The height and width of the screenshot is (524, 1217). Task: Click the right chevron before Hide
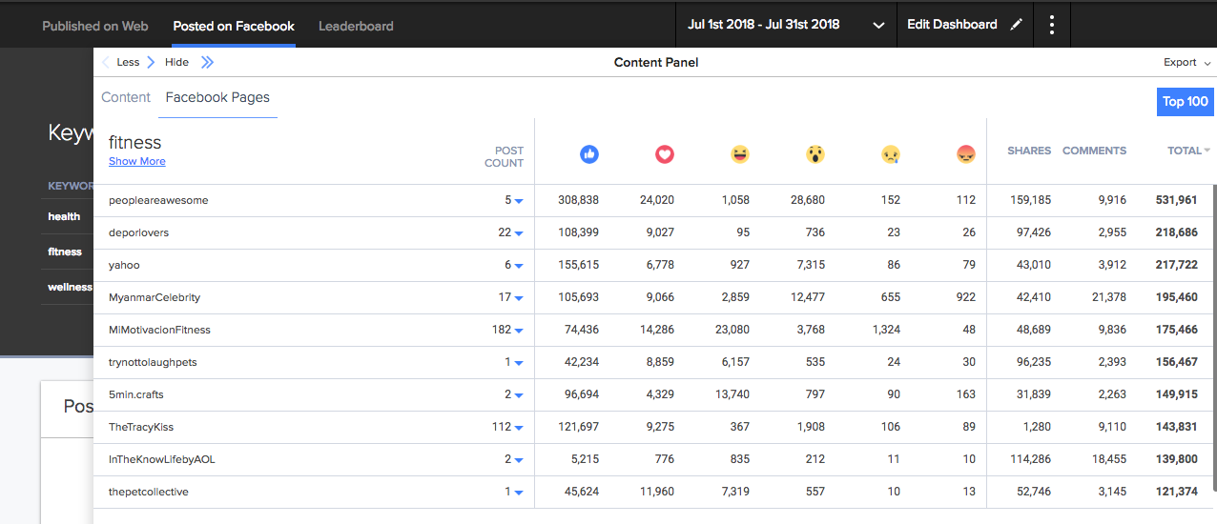[x=151, y=63]
